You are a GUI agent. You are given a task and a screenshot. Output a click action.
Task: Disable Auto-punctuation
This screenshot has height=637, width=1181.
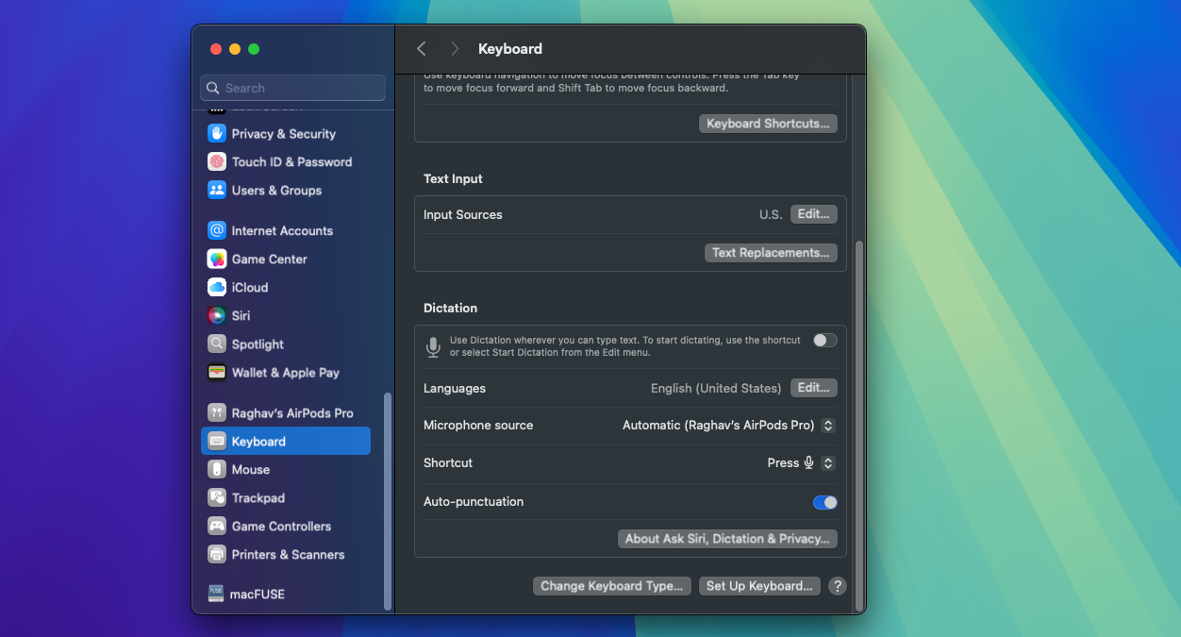pyautogui.click(x=824, y=502)
